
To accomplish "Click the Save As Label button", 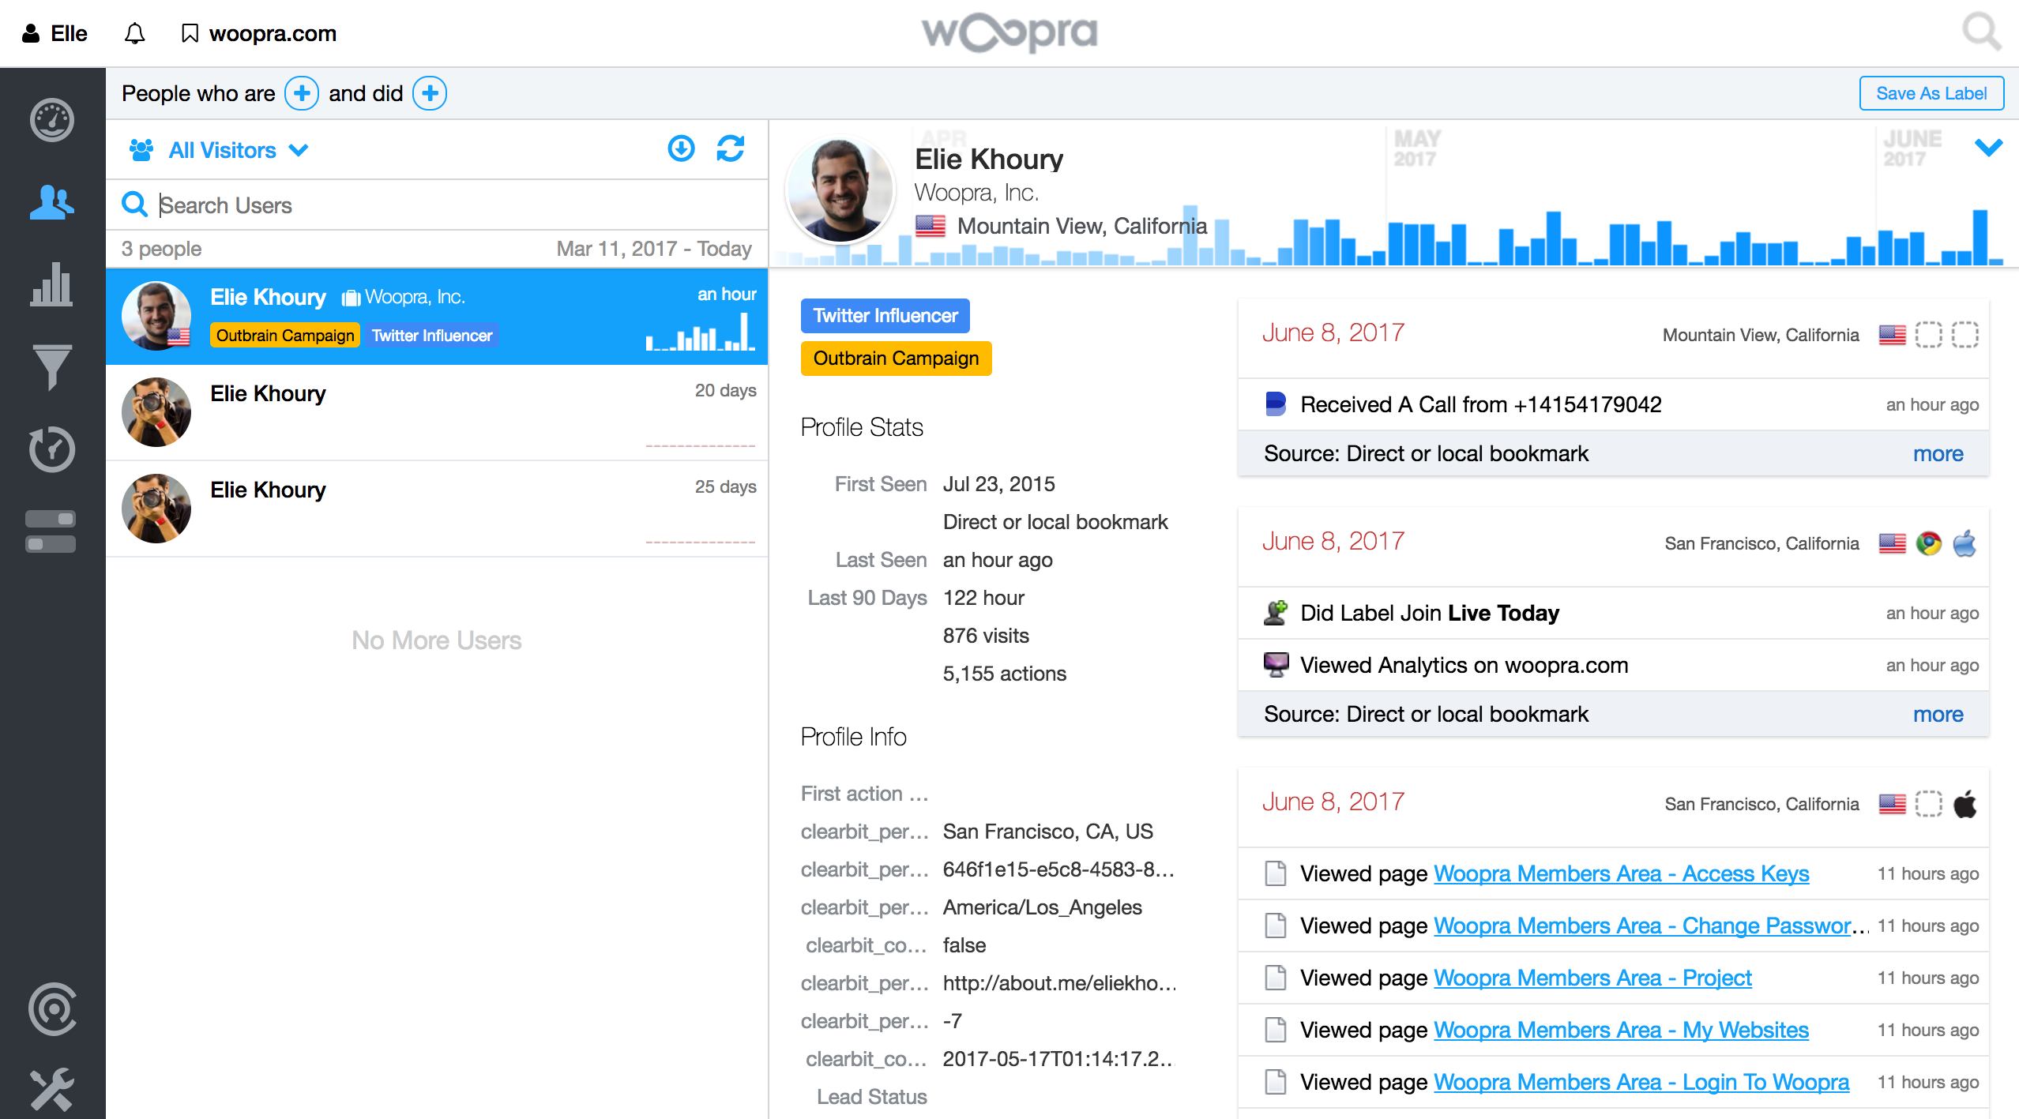I will 1931,93.
